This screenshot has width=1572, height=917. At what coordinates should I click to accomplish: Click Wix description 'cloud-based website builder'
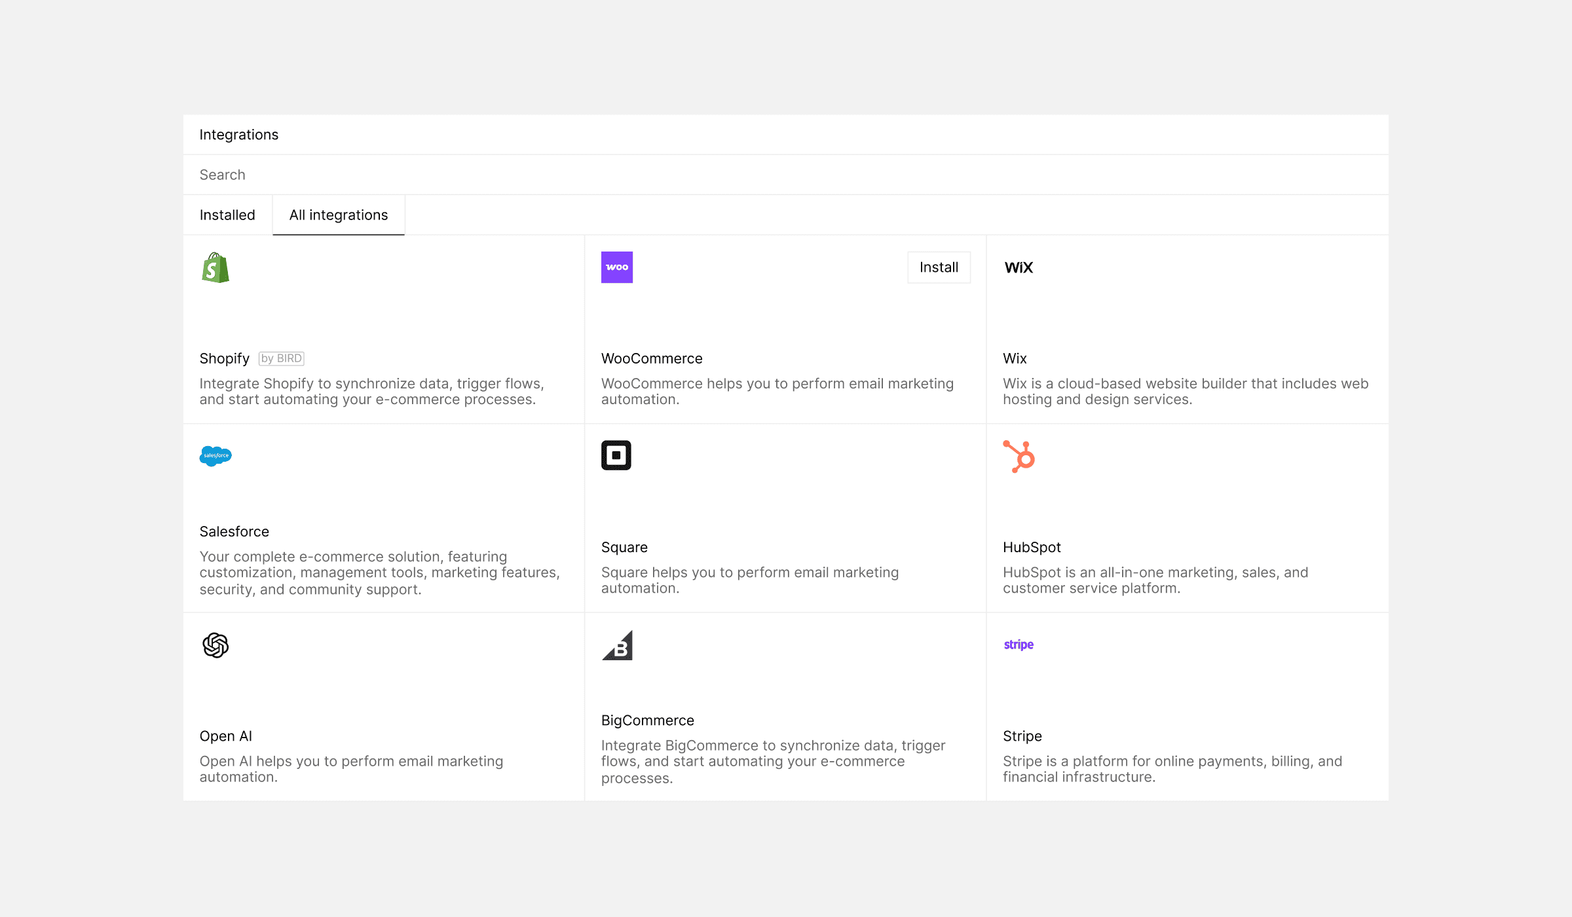(x=1186, y=391)
